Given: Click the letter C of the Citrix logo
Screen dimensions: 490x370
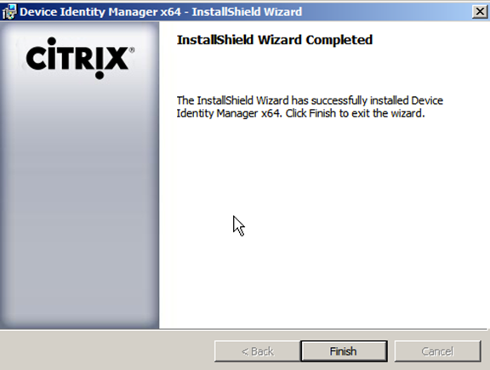Looking at the screenshot, I should (37, 58).
